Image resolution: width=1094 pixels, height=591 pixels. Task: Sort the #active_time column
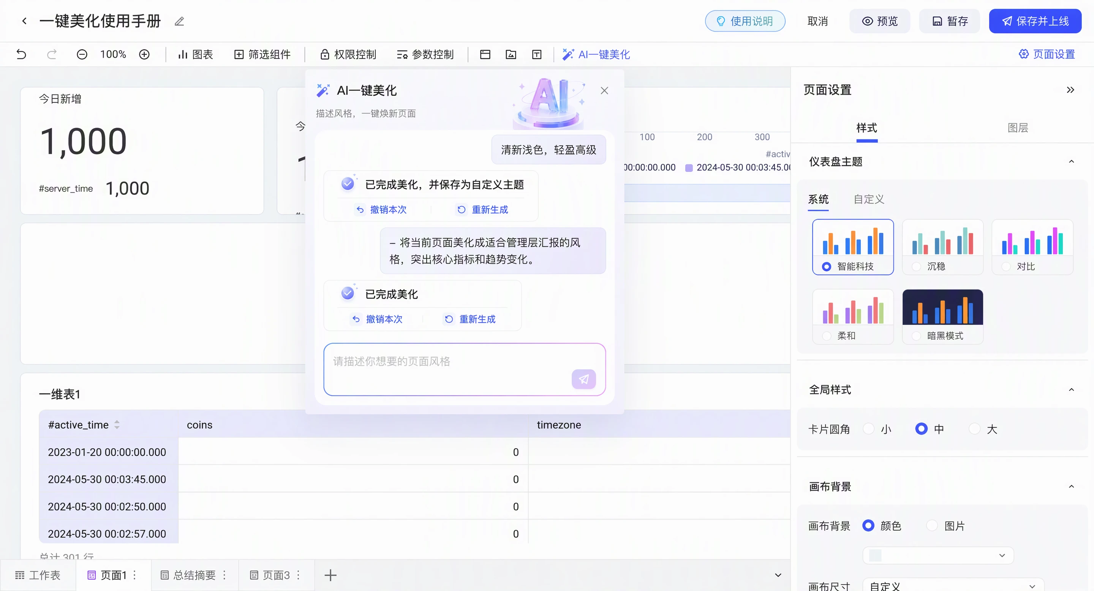117,425
